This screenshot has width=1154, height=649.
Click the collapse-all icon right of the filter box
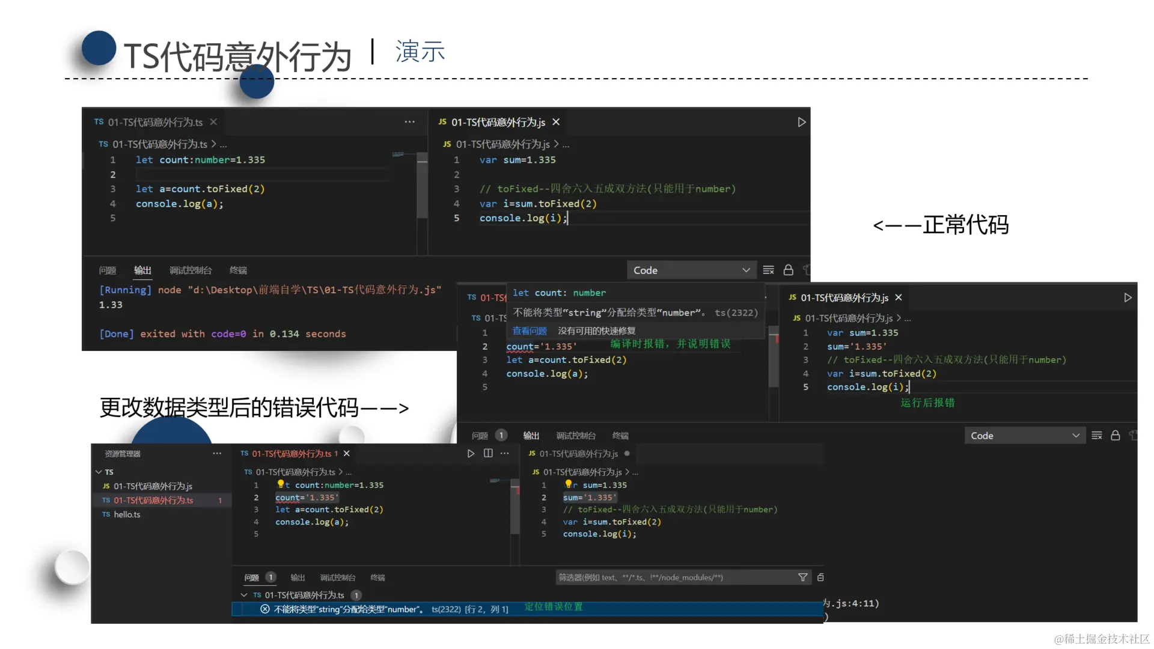(820, 577)
